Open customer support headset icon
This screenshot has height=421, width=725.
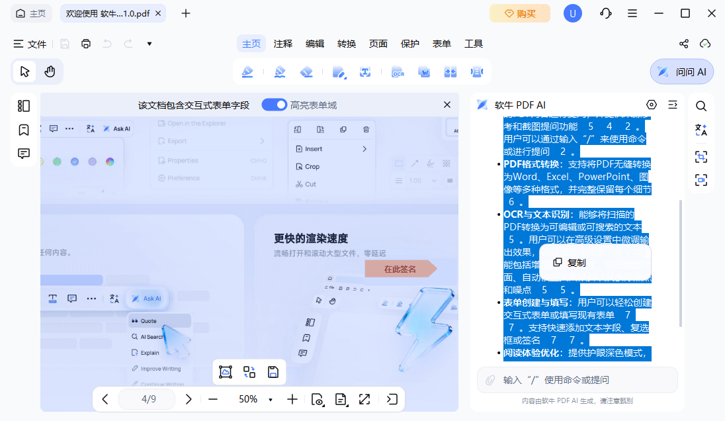(606, 13)
